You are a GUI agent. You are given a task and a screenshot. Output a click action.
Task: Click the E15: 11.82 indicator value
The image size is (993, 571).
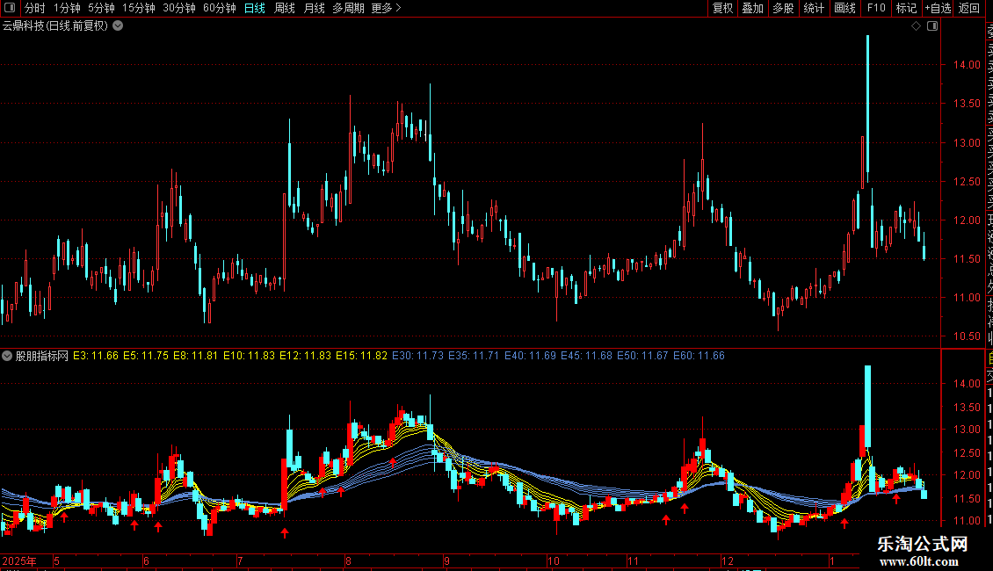[361, 356]
